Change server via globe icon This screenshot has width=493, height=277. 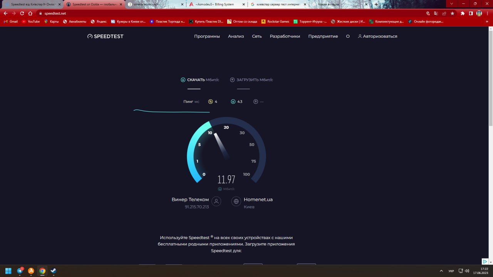236,201
